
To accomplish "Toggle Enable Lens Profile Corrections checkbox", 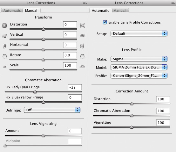I will pos(105,22).
